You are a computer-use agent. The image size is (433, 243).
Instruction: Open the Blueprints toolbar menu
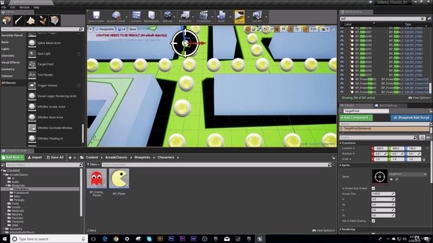tap(185, 17)
